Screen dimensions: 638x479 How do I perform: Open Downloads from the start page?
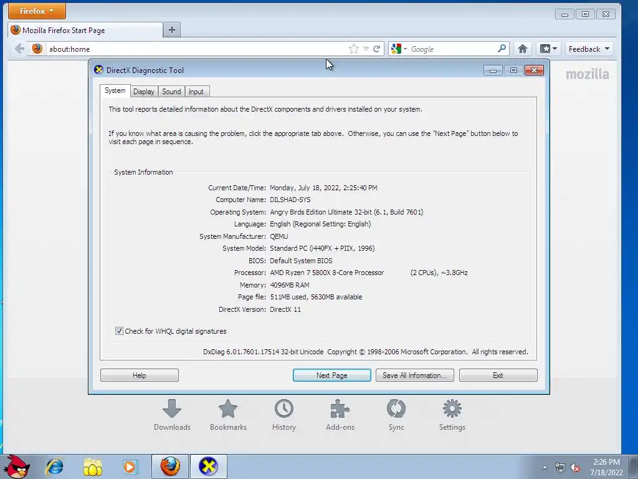click(172, 415)
